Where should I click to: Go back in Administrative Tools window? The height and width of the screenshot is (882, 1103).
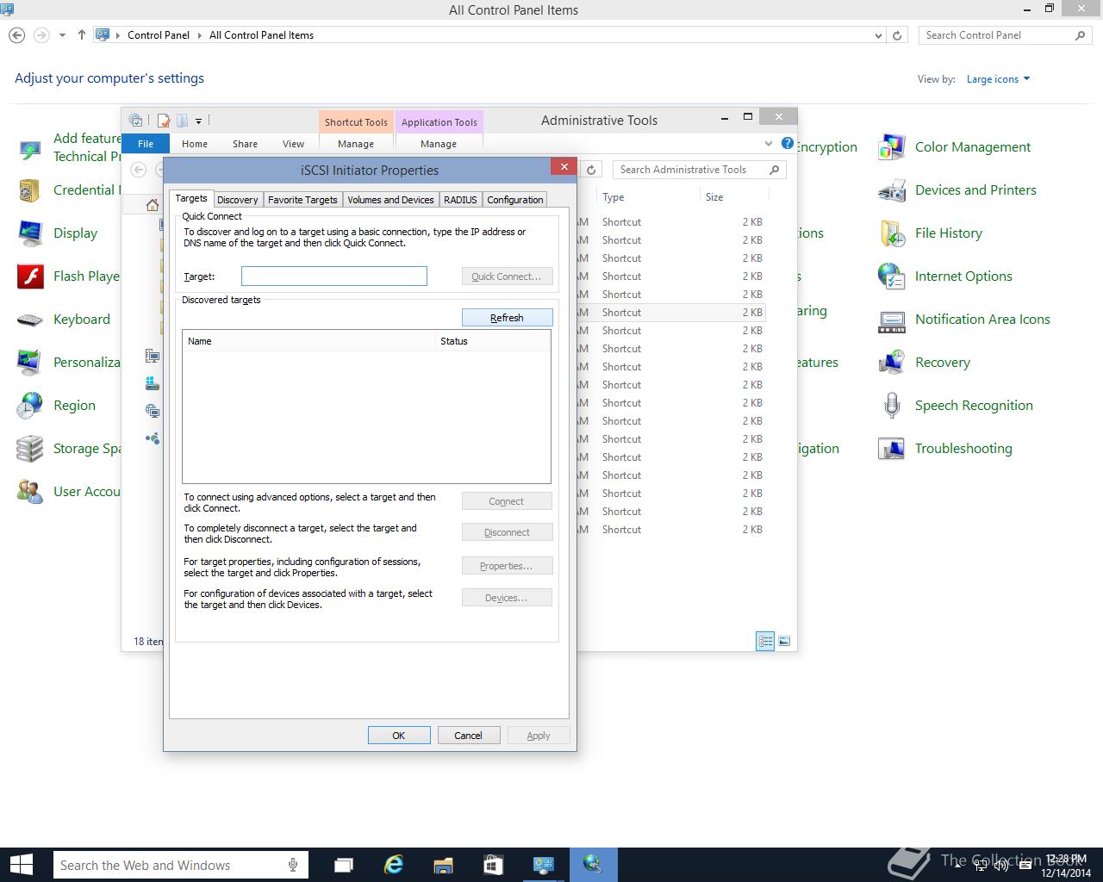point(138,170)
